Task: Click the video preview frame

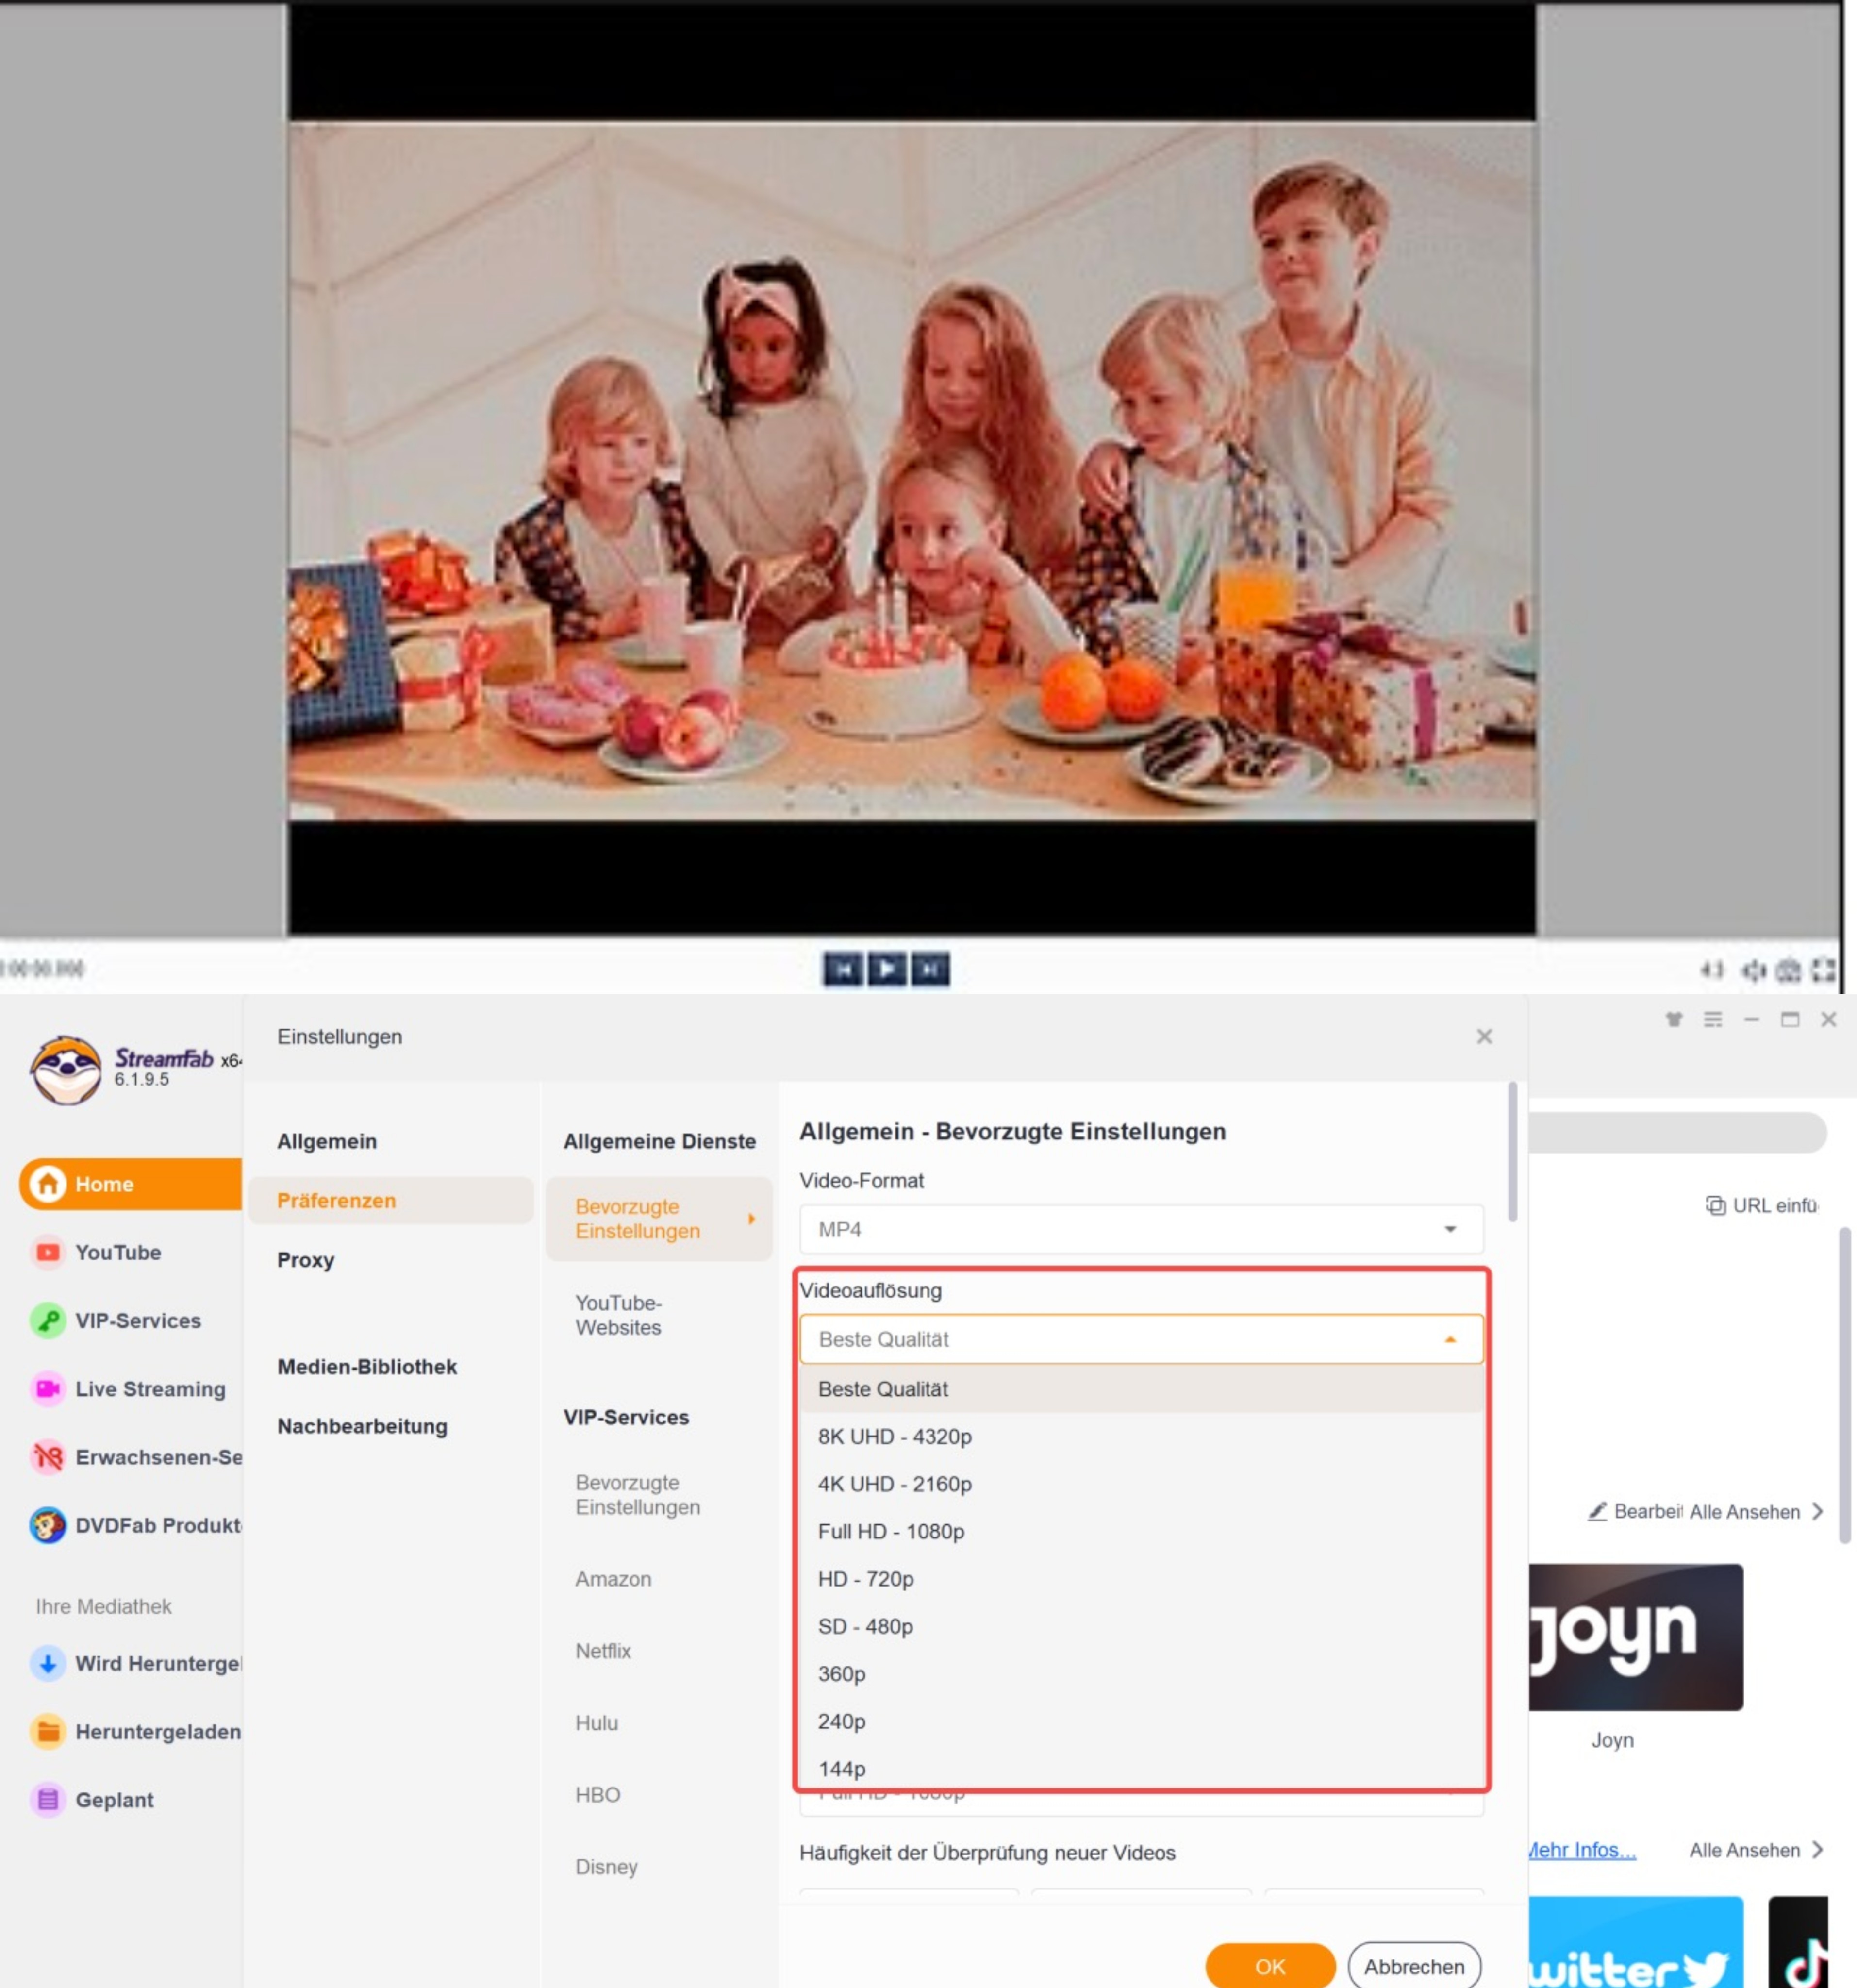Action: click(x=912, y=471)
